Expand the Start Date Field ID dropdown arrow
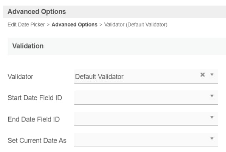Image resolution: width=226 pixels, height=152 pixels. 212,96
